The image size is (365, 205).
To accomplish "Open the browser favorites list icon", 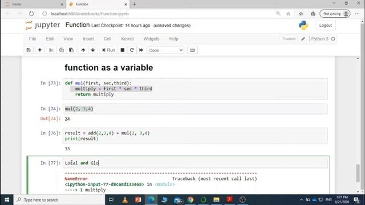I will [x=301, y=14].
